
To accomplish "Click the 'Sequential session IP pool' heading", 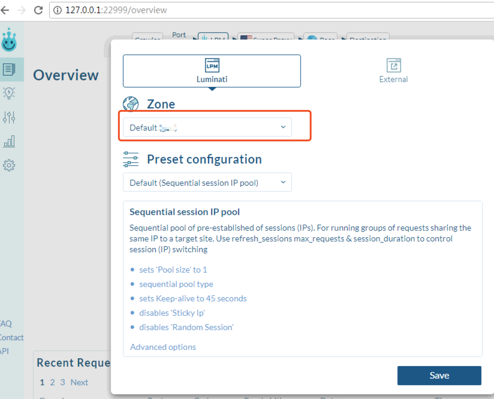I will coord(185,212).
